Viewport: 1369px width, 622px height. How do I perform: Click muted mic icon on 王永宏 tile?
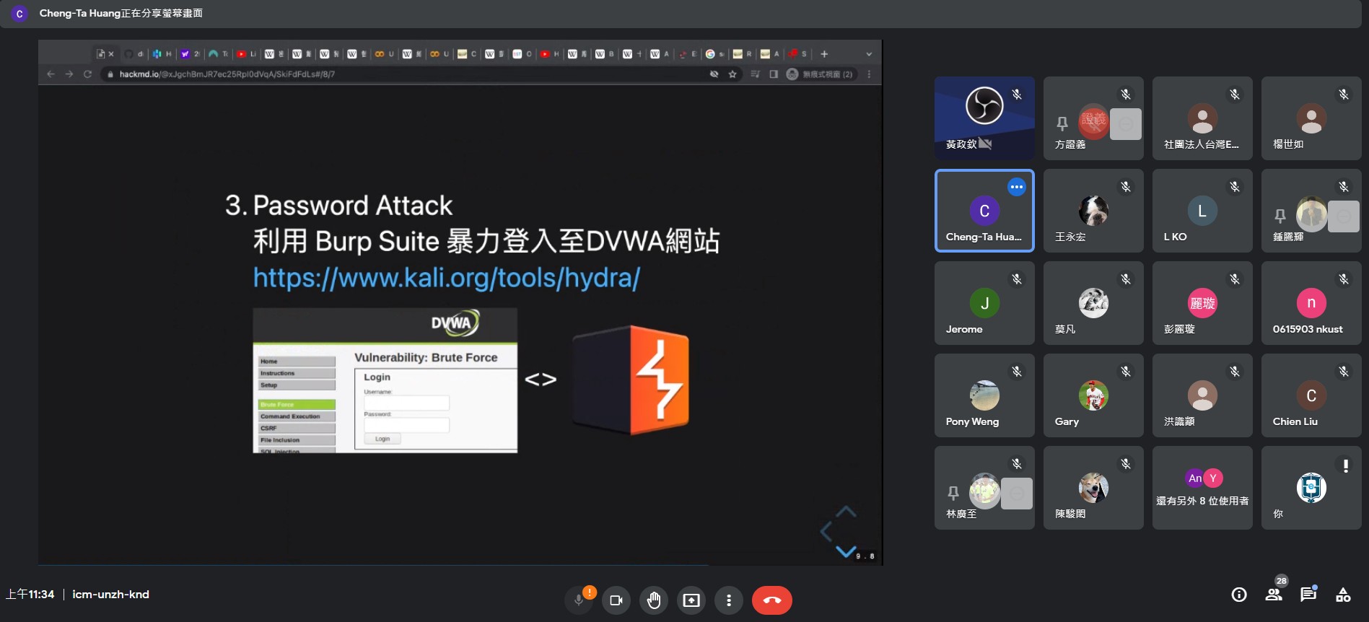coord(1126,187)
